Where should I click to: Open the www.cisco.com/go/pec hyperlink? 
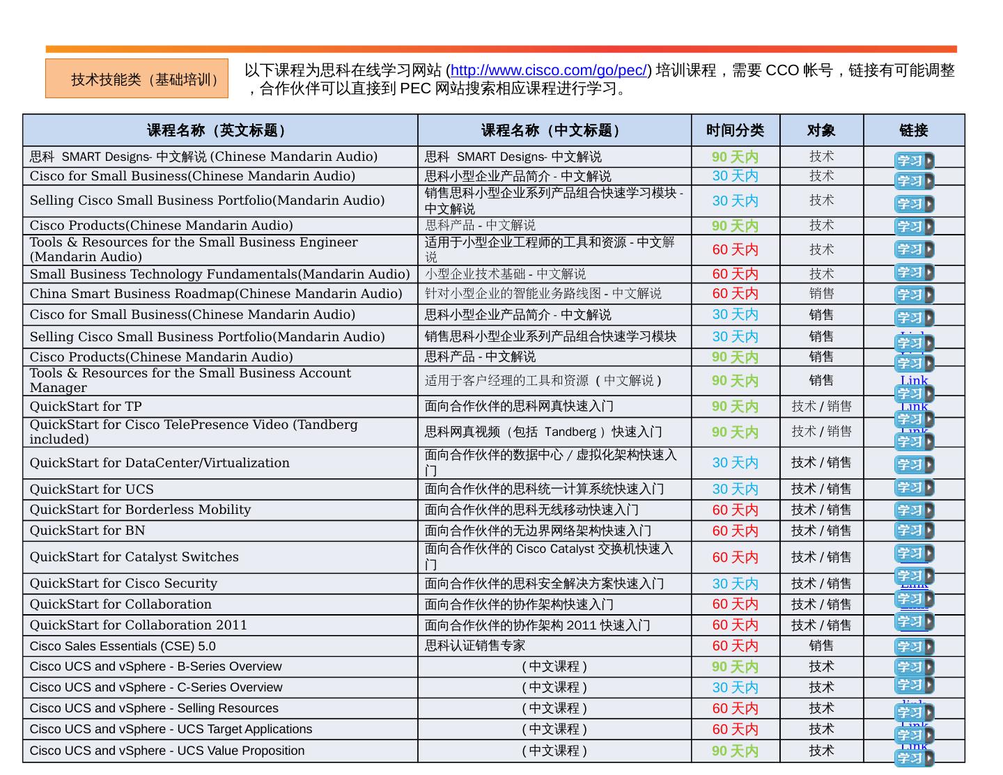[x=549, y=70]
